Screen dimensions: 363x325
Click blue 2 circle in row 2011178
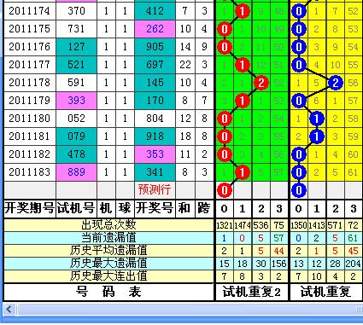coord(336,83)
